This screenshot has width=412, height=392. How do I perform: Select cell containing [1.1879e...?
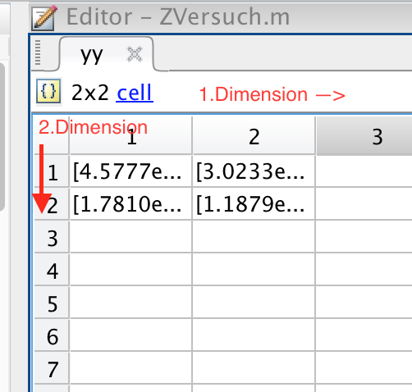pyautogui.click(x=254, y=204)
